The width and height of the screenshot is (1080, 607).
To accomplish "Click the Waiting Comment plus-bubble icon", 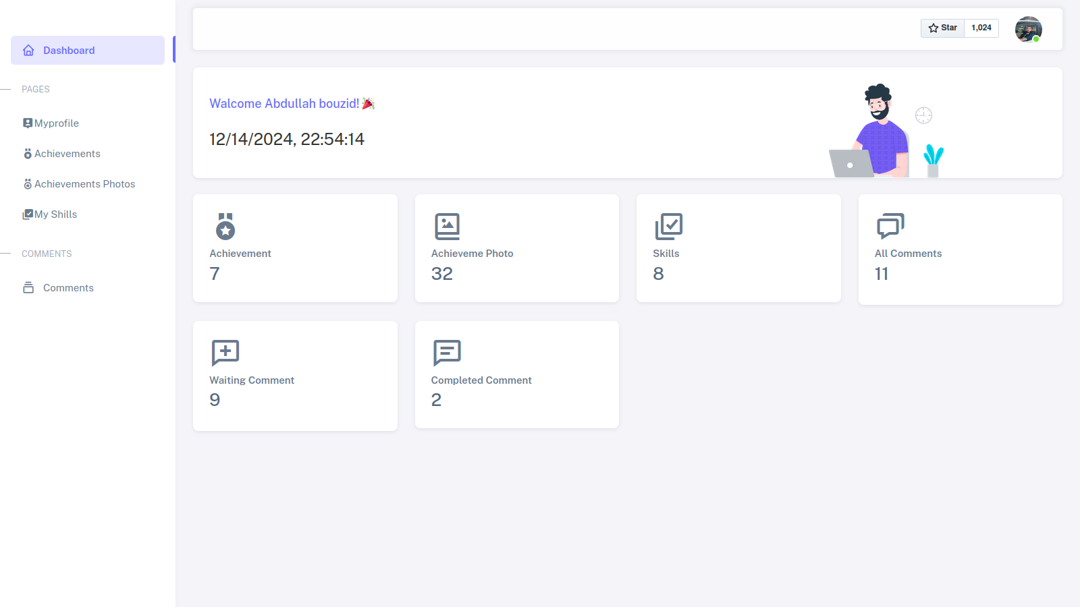I will [225, 353].
